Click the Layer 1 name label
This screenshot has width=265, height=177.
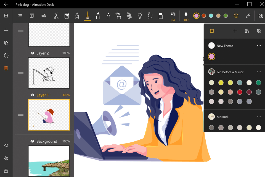[x=43, y=95]
